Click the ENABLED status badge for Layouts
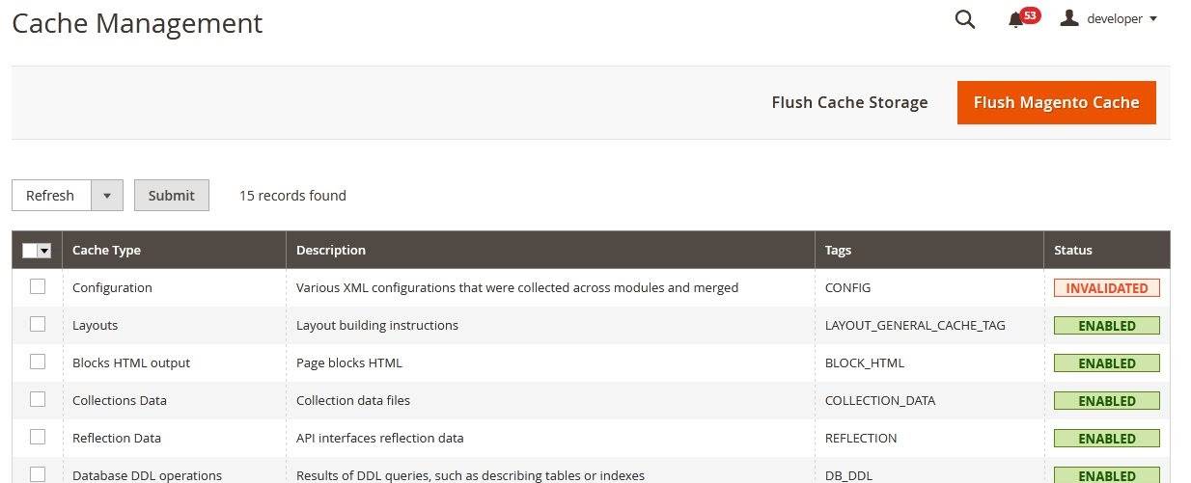 tap(1106, 326)
